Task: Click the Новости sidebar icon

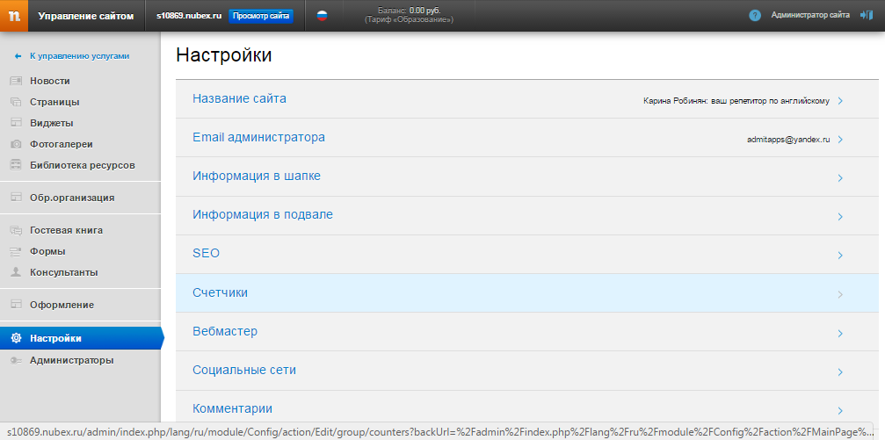Action: point(16,81)
